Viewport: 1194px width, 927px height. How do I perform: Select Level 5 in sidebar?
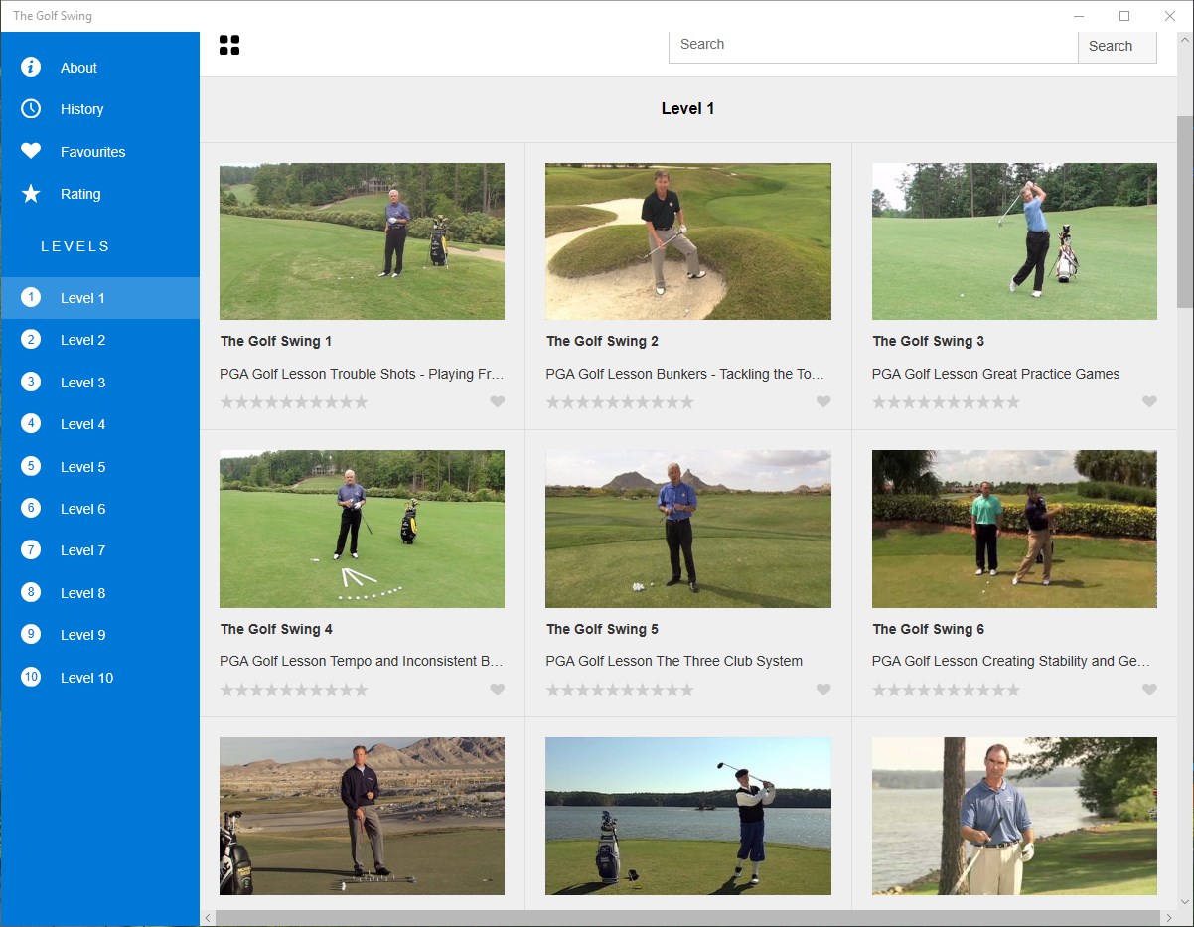coord(99,467)
